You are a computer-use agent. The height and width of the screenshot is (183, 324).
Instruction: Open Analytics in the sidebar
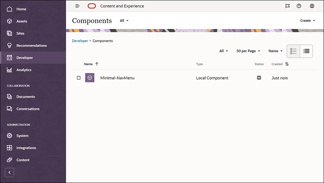pos(33,70)
